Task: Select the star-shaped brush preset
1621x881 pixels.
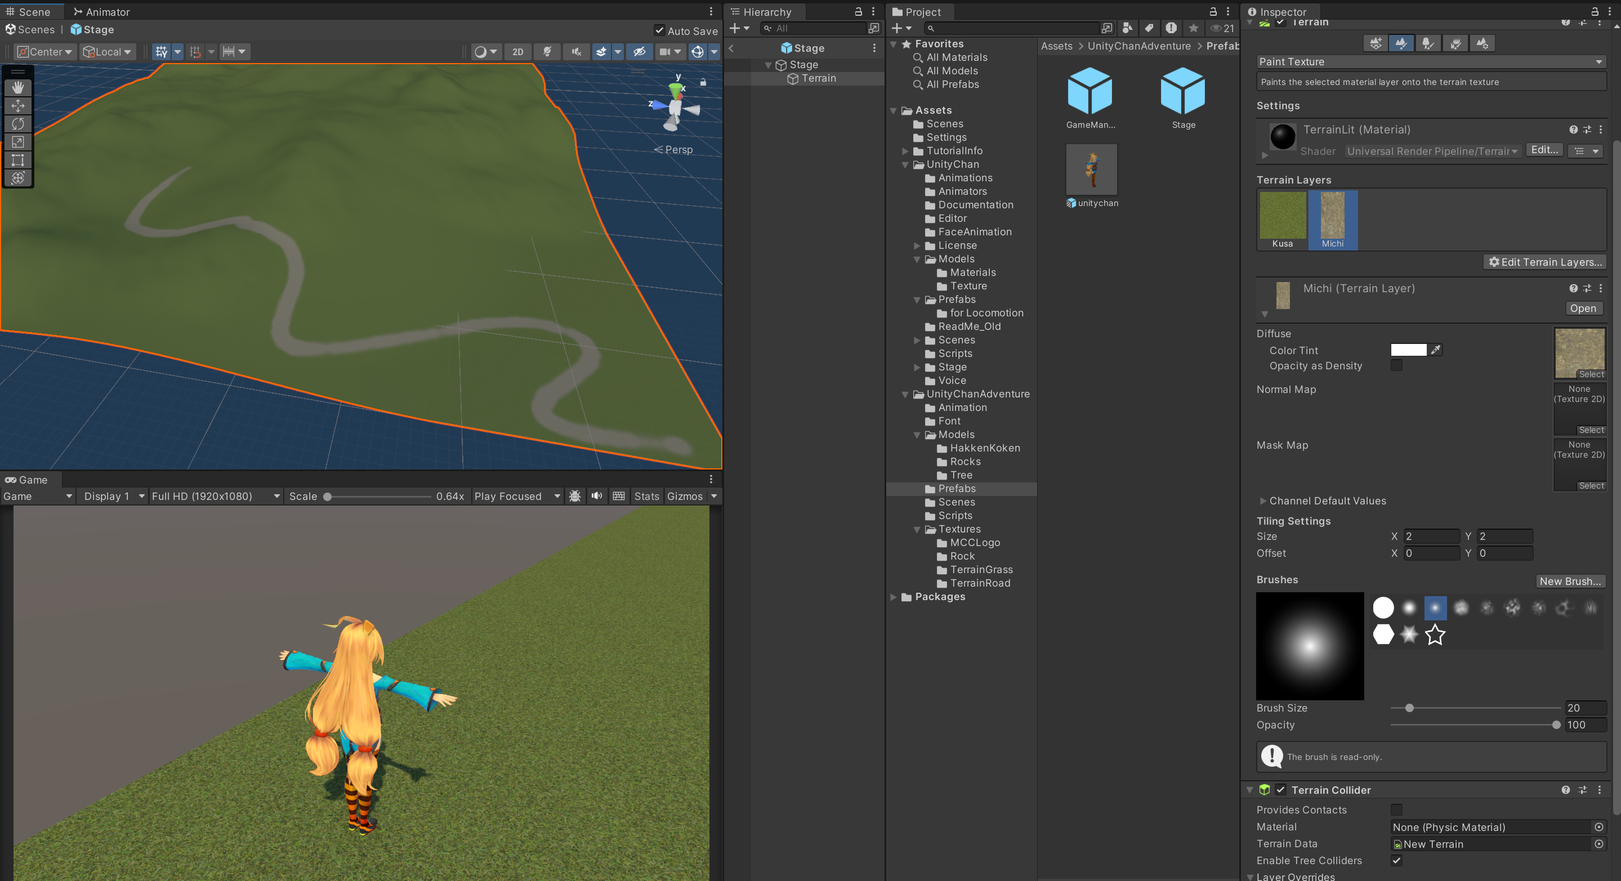Action: 1435,635
